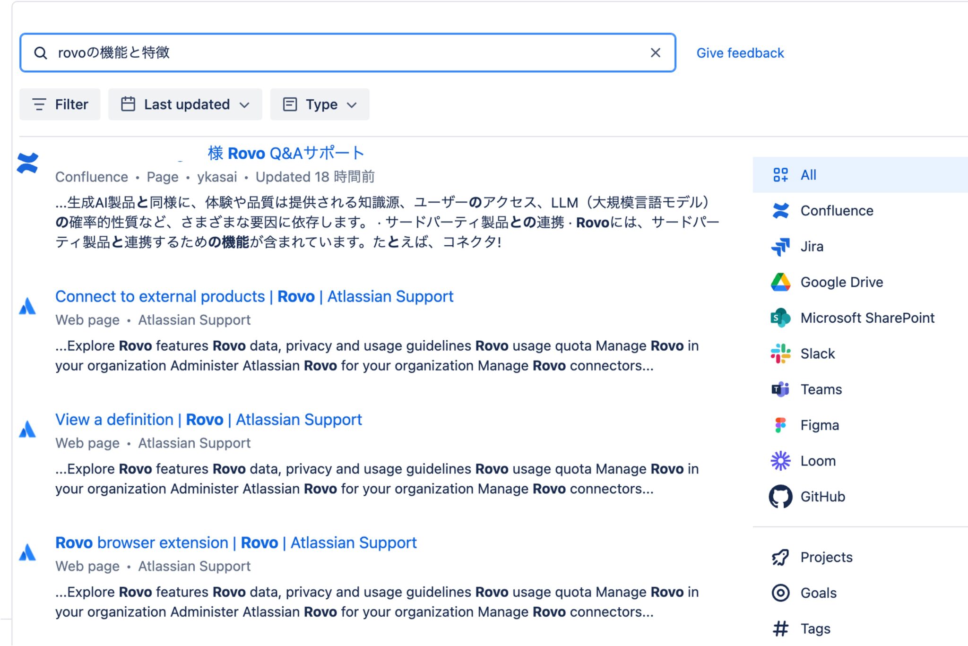Expand the Type dropdown
This screenshot has height=646, width=968.
point(320,104)
